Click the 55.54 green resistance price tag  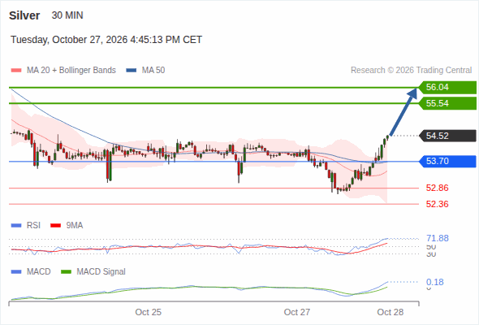click(447, 103)
